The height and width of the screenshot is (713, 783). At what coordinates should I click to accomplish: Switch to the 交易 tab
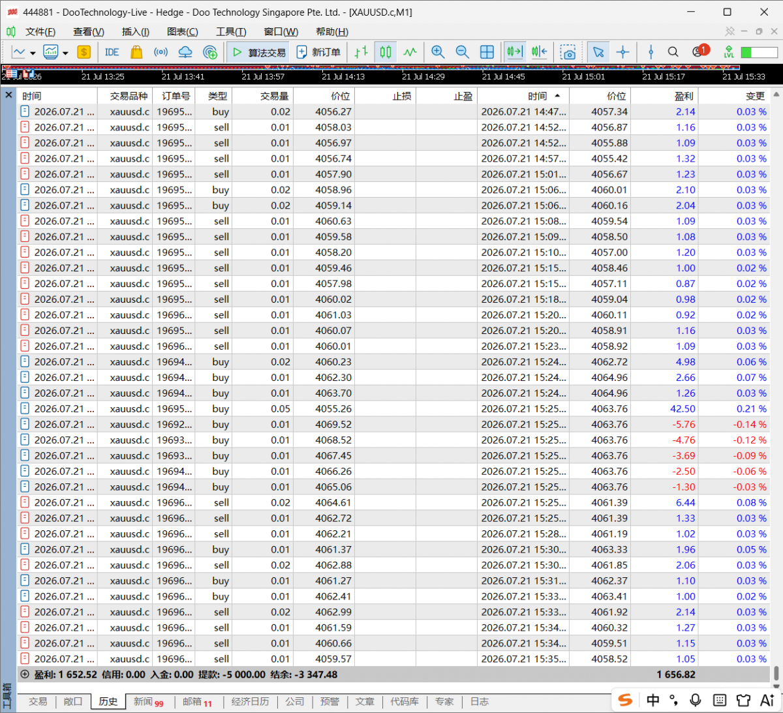(38, 701)
